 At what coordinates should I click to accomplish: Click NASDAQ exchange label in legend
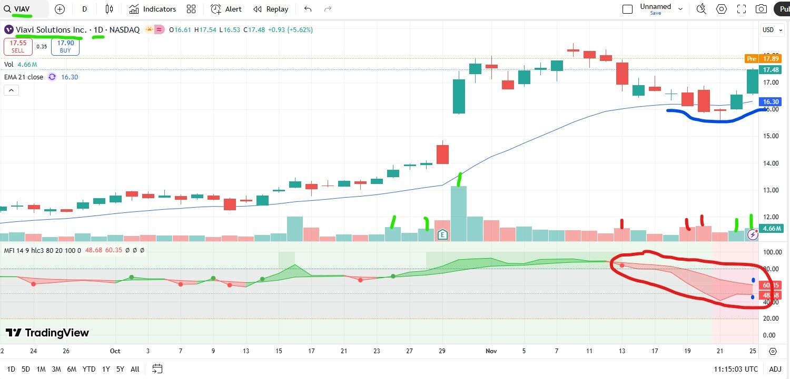pos(124,30)
